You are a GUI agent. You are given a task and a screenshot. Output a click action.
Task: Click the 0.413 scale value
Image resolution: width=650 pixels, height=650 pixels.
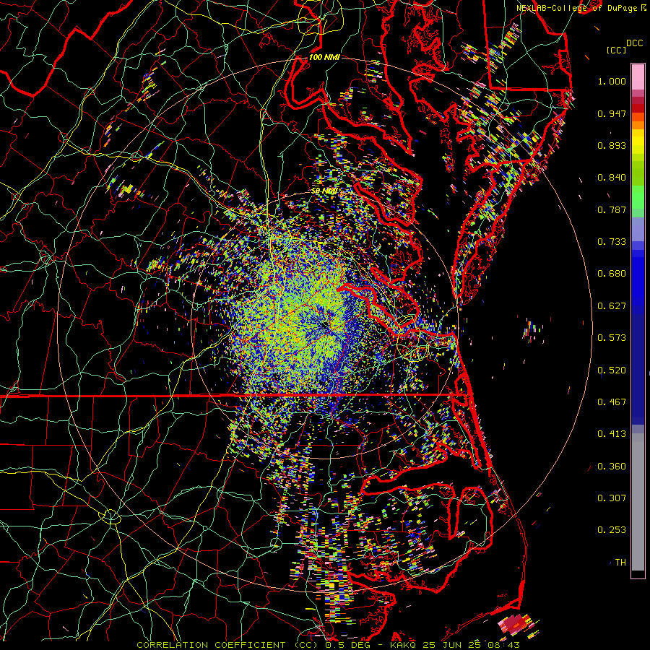[x=612, y=434]
